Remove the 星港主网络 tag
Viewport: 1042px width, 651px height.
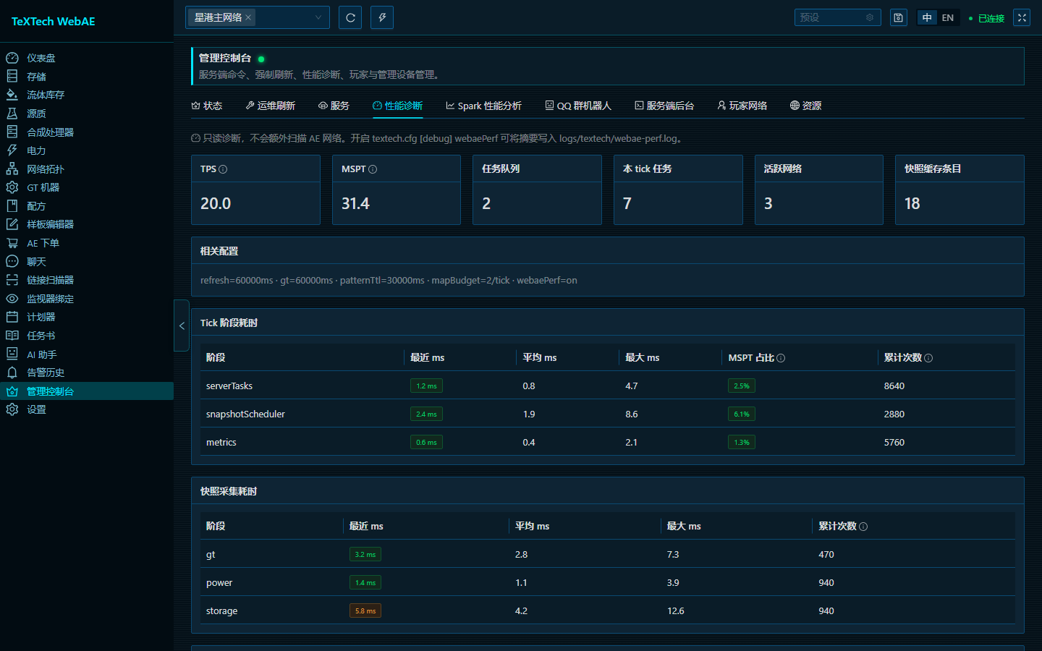tap(248, 17)
